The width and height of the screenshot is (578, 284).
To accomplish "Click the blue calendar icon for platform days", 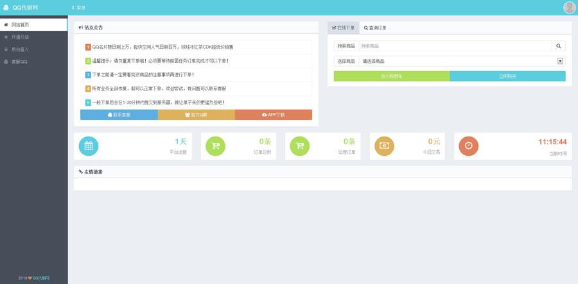I will [89, 146].
